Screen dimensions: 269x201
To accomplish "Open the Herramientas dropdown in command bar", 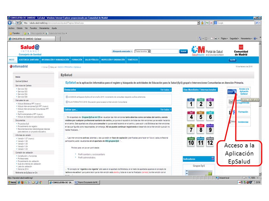I will tap(247, 39).
